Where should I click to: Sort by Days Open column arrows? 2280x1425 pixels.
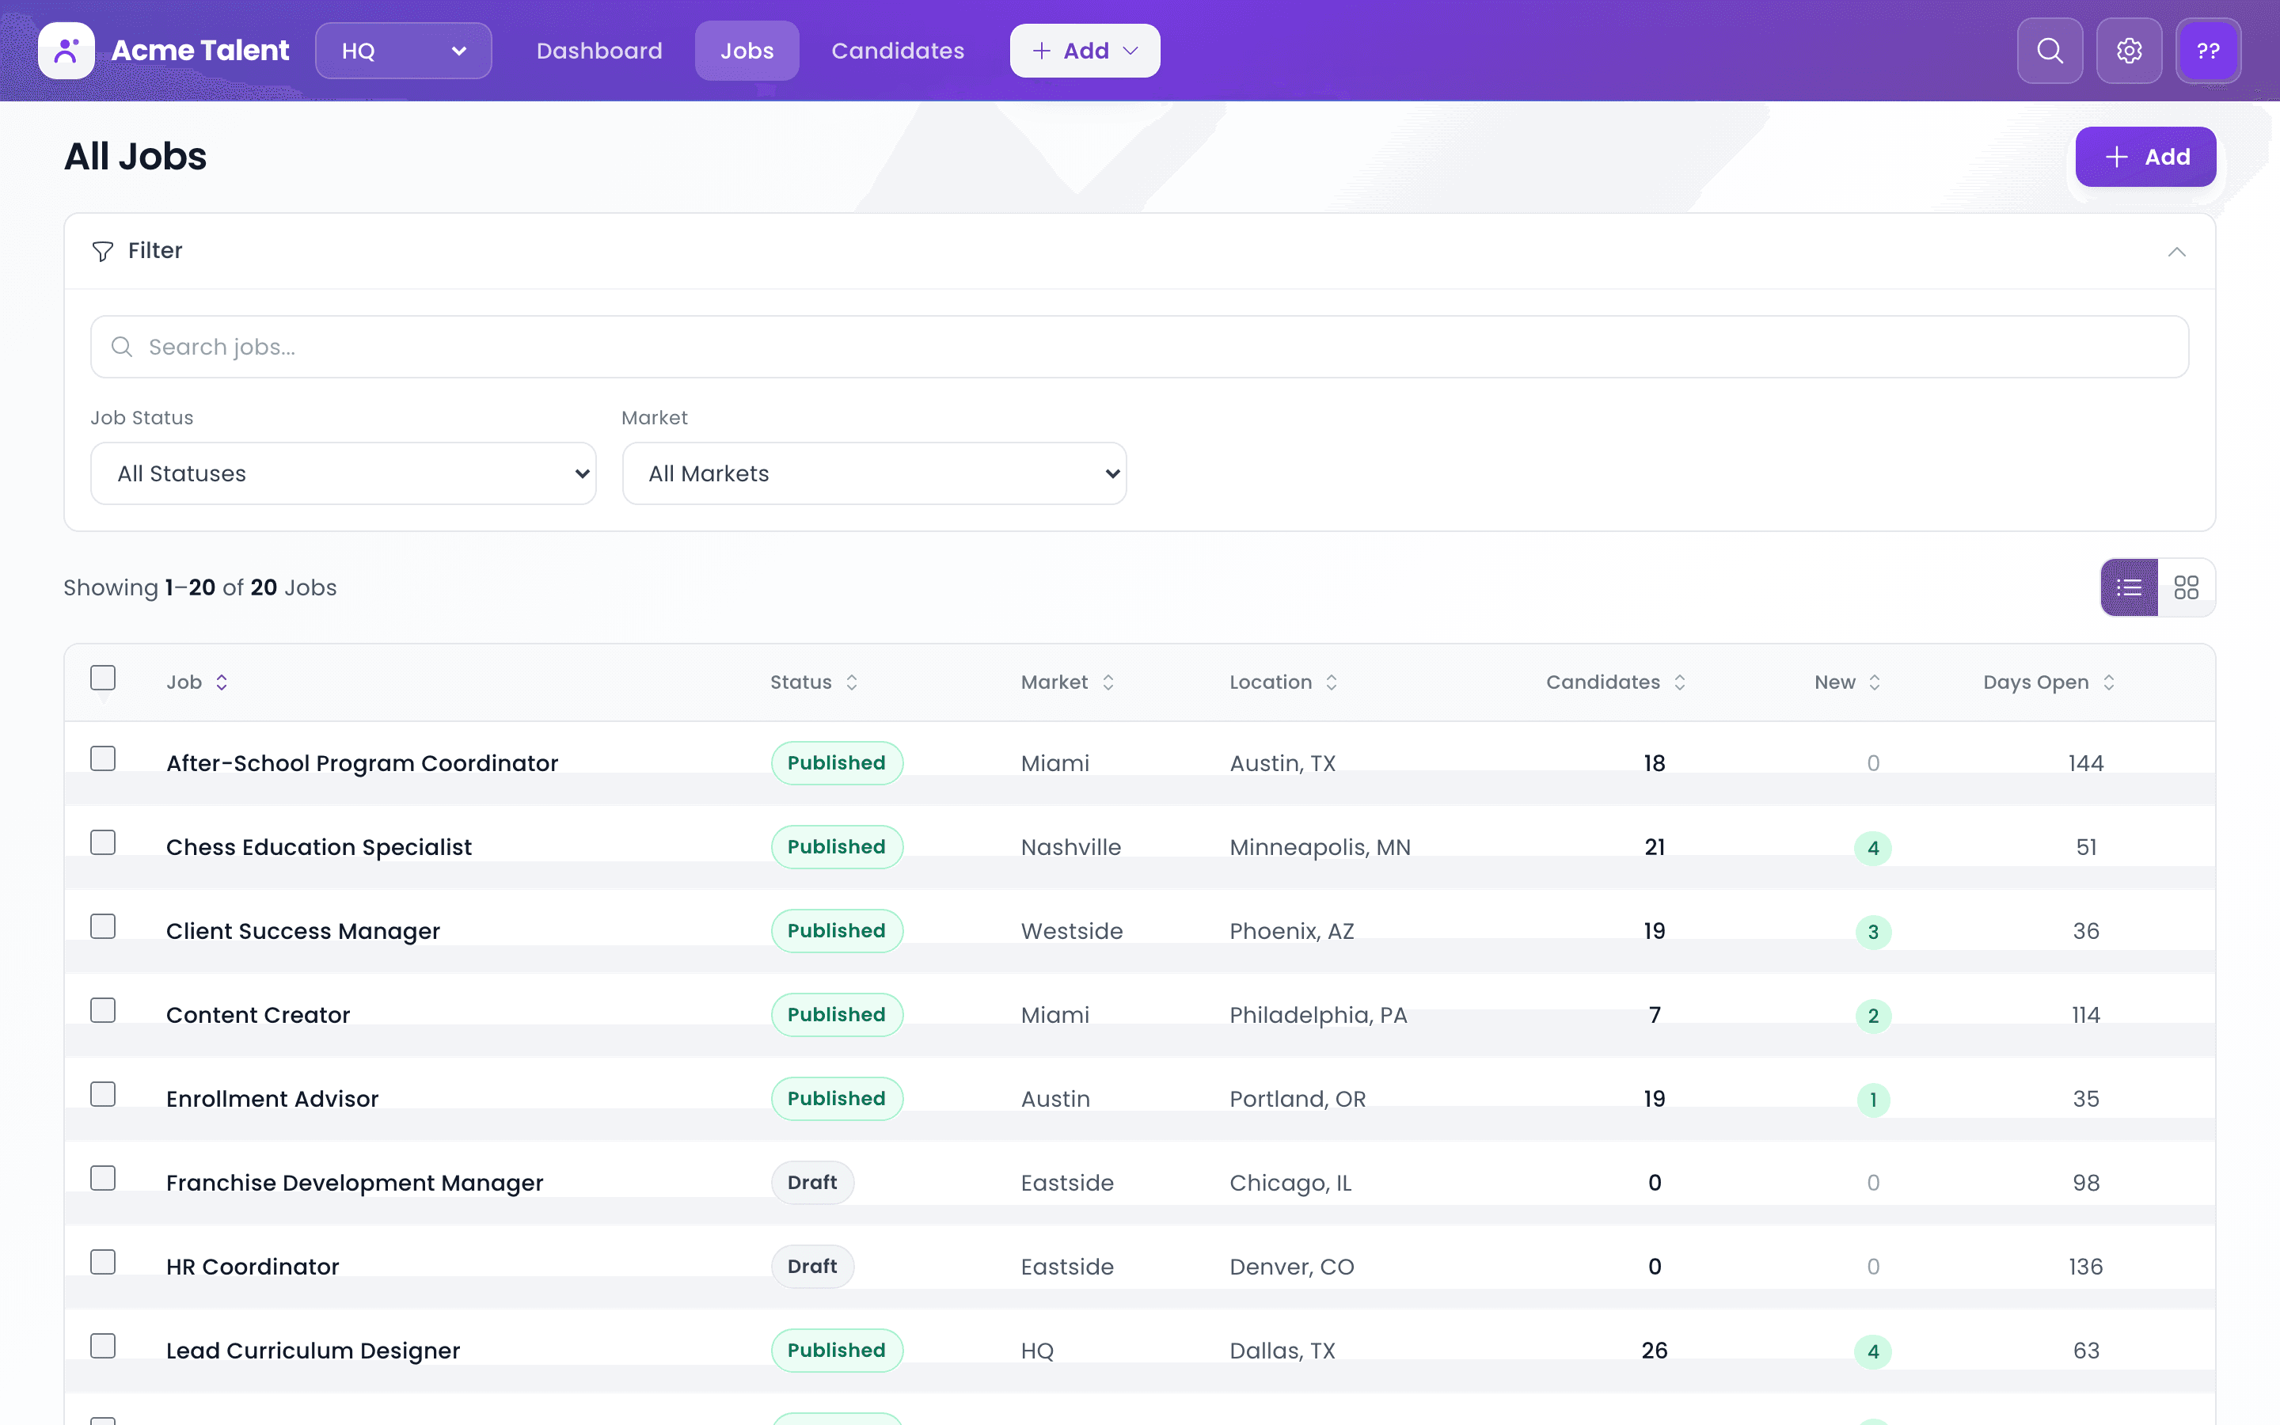tap(2108, 682)
